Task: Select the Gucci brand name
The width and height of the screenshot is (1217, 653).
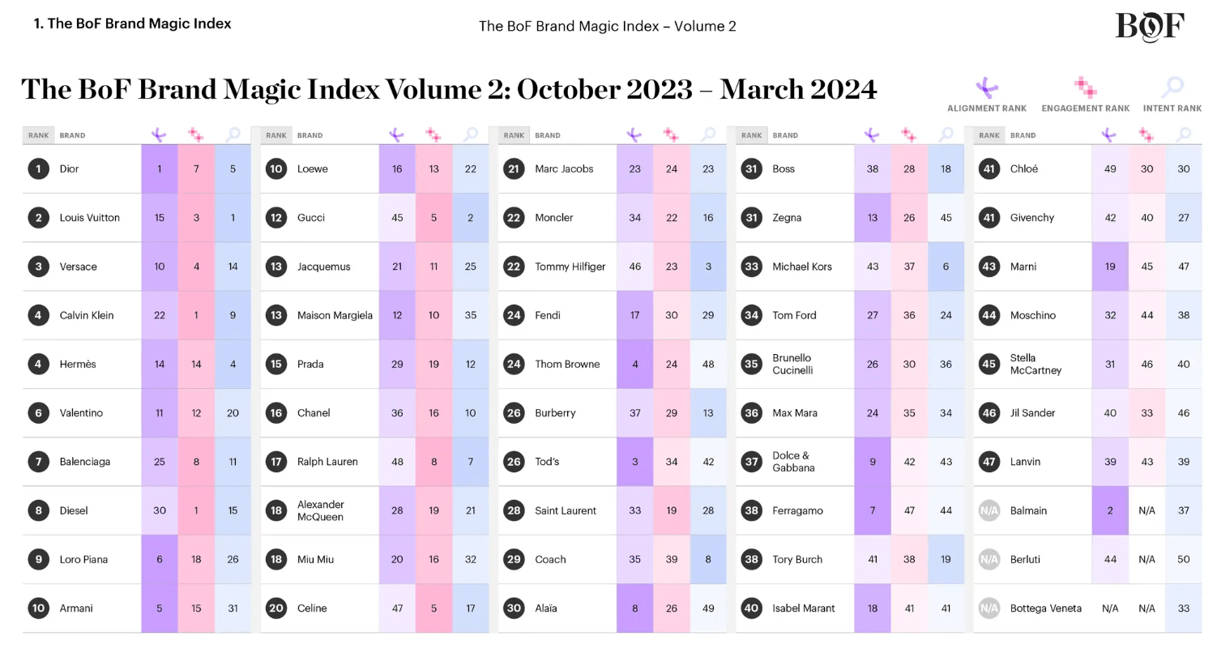Action: pos(311,218)
